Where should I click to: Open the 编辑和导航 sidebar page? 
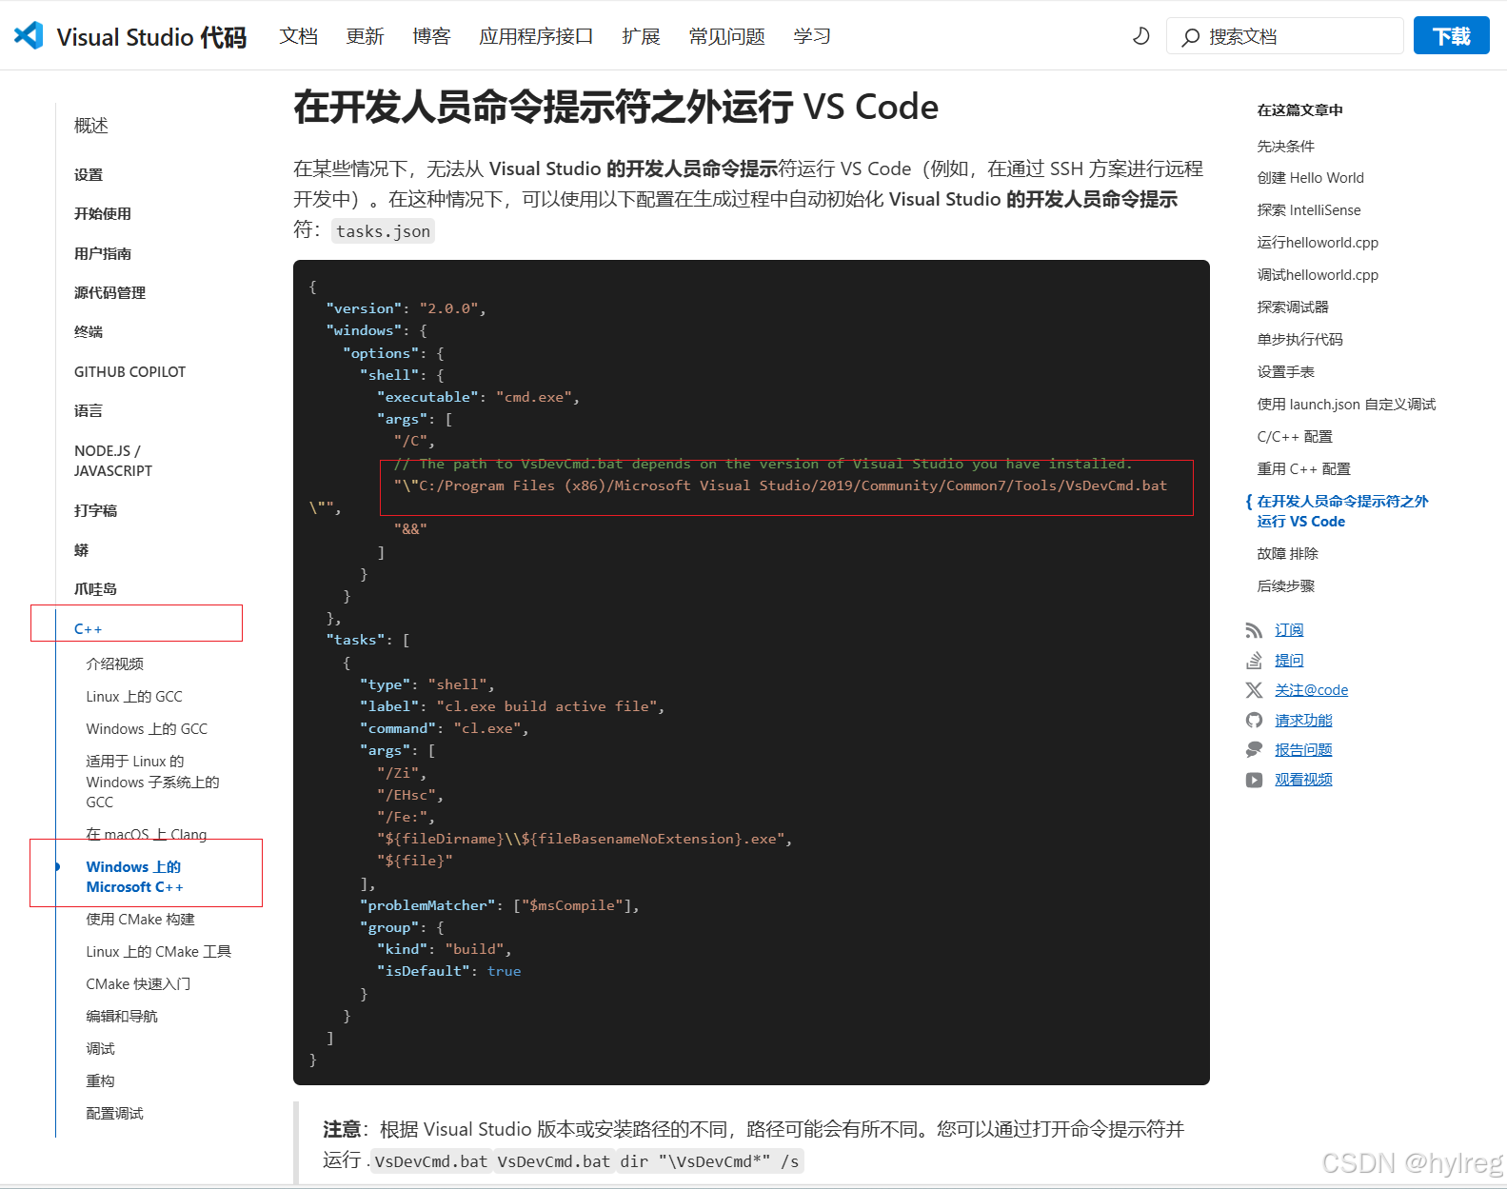tap(122, 1017)
